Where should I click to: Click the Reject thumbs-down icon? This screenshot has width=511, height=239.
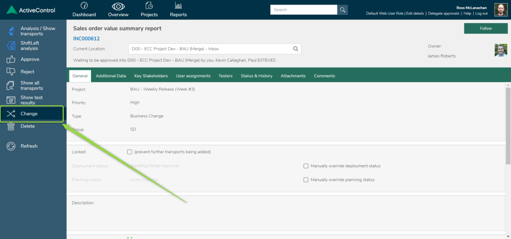11,71
